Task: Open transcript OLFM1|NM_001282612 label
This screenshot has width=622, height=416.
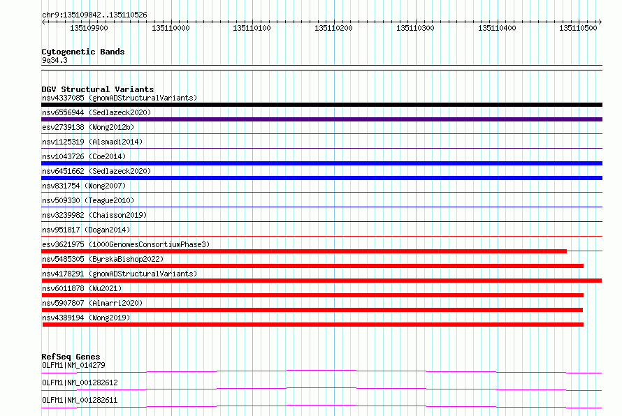Action: tap(80, 382)
